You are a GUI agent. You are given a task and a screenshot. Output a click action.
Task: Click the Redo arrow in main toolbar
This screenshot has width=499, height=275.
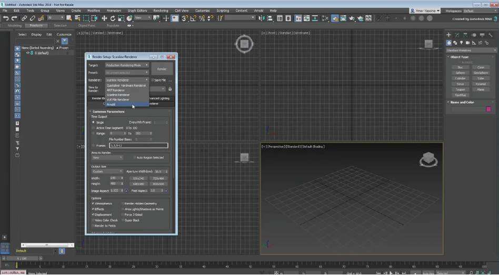[14, 18]
